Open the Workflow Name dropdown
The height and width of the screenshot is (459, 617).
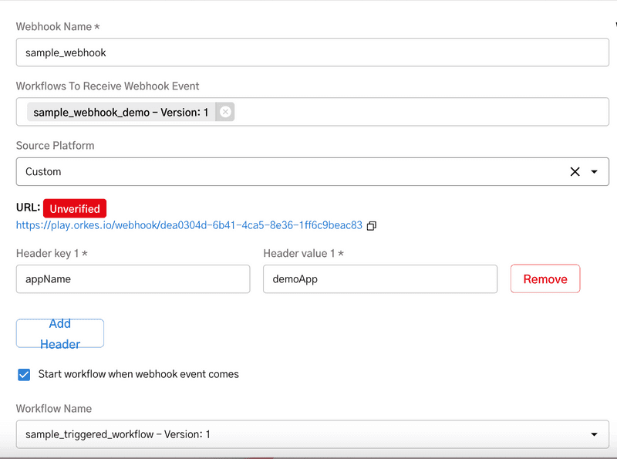(x=594, y=434)
